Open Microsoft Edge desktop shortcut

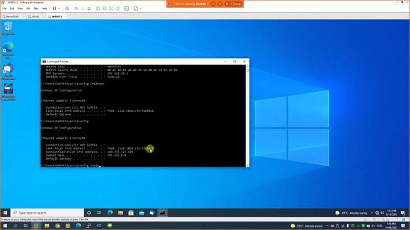click(x=8, y=50)
